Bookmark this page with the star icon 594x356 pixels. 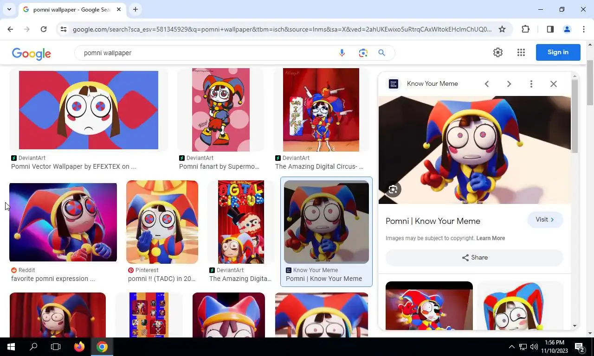tap(502, 29)
